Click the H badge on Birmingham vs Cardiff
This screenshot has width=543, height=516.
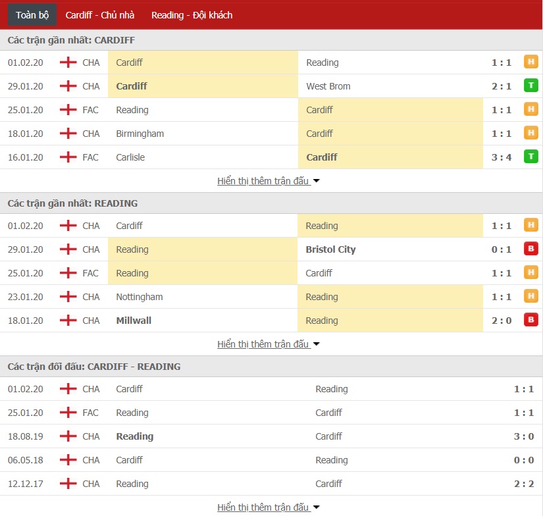530,133
